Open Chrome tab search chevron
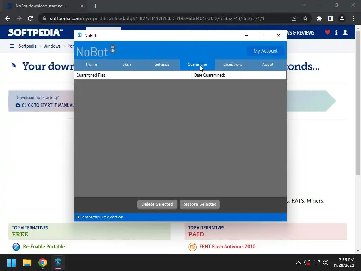This screenshot has height=271, width=361. click(x=304, y=5)
